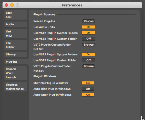Browse for VST2 Plug-In Custom Folder
This screenshot has width=145, height=120.
89,45
